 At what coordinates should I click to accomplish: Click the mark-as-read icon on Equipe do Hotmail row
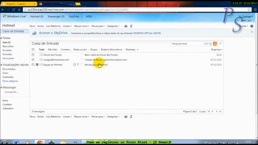[x=74, y=64]
